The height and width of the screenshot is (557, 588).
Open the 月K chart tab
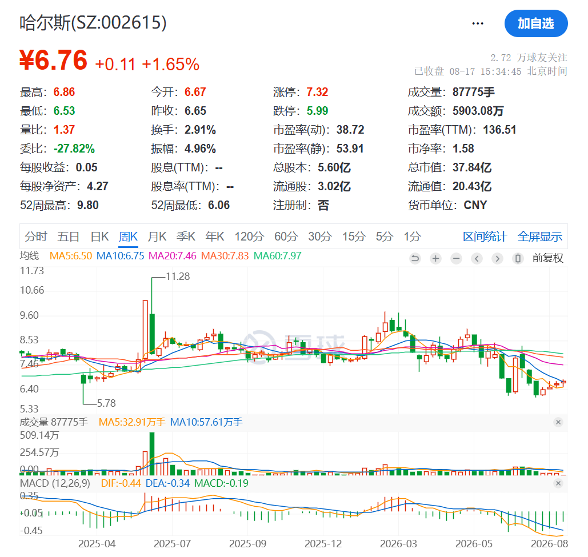[x=157, y=237]
